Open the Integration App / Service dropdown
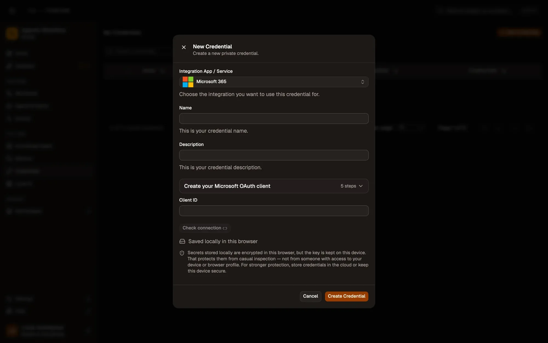The height and width of the screenshot is (343, 548). 274,82
